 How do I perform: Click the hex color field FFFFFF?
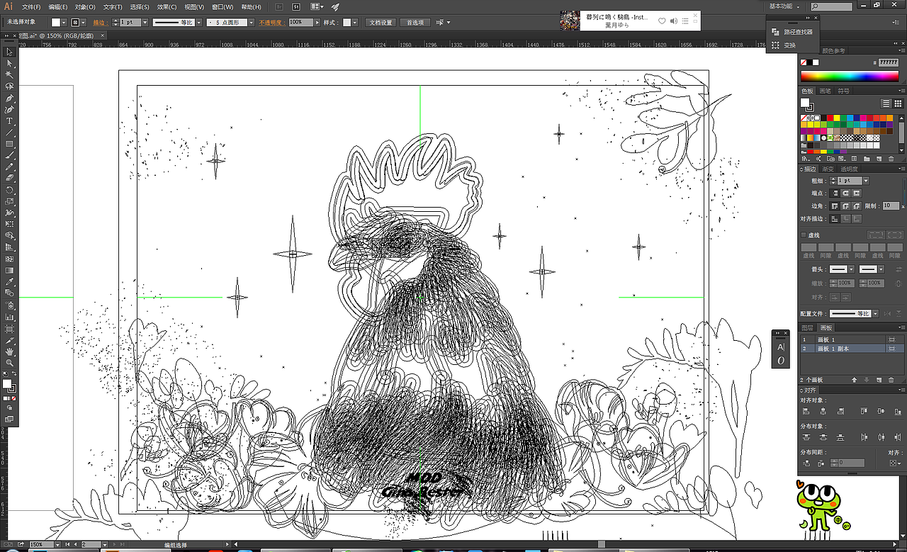tap(889, 62)
